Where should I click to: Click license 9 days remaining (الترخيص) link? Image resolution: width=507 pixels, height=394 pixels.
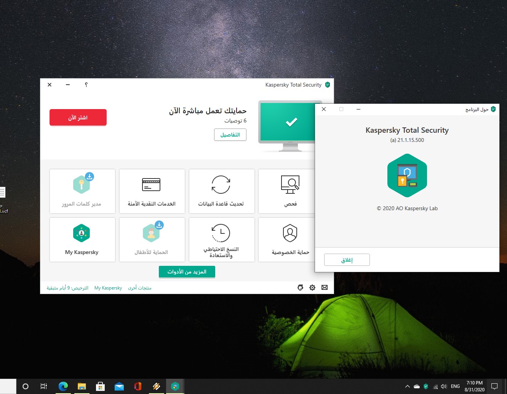point(67,288)
